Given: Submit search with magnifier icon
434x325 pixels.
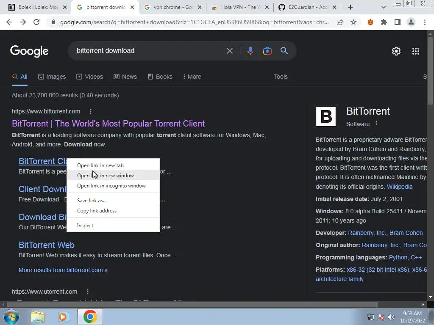Looking at the screenshot, I should click(x=284, y=51).
